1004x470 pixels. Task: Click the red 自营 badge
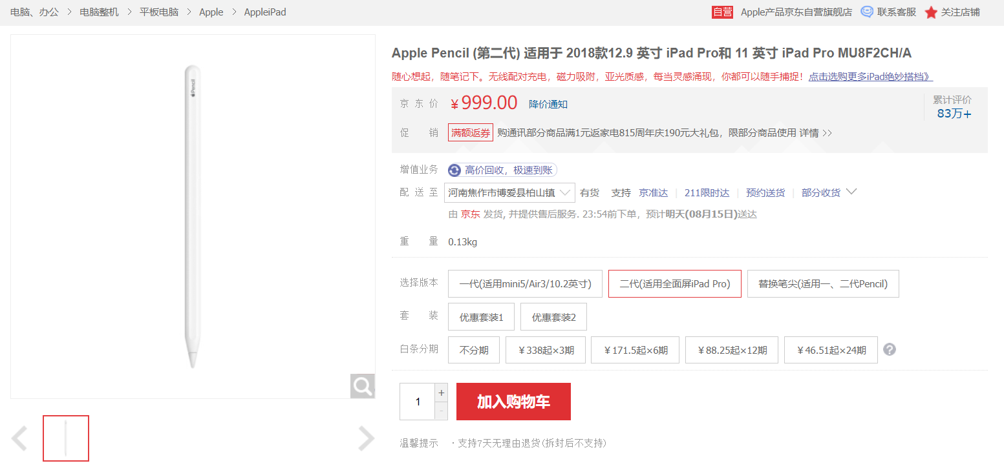722,12
